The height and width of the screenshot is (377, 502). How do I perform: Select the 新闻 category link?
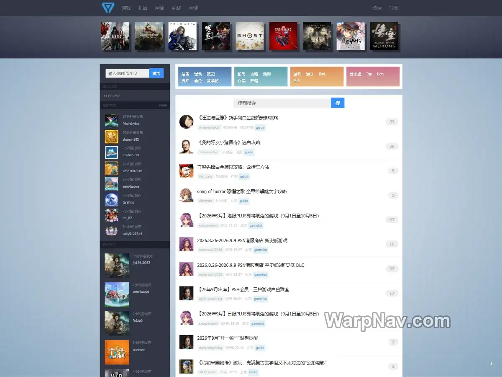241,74
